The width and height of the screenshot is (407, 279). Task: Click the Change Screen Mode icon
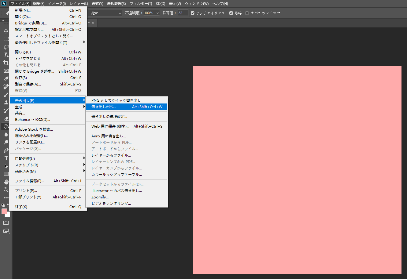[6, 231]
